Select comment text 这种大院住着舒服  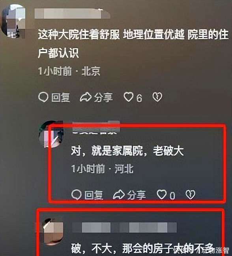79,35
